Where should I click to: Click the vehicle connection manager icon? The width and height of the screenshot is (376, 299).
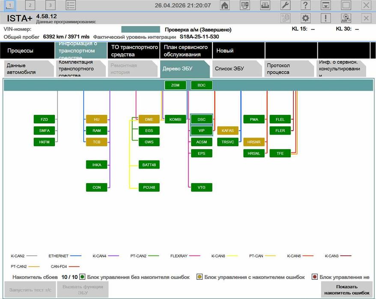[x=245, y=5]
